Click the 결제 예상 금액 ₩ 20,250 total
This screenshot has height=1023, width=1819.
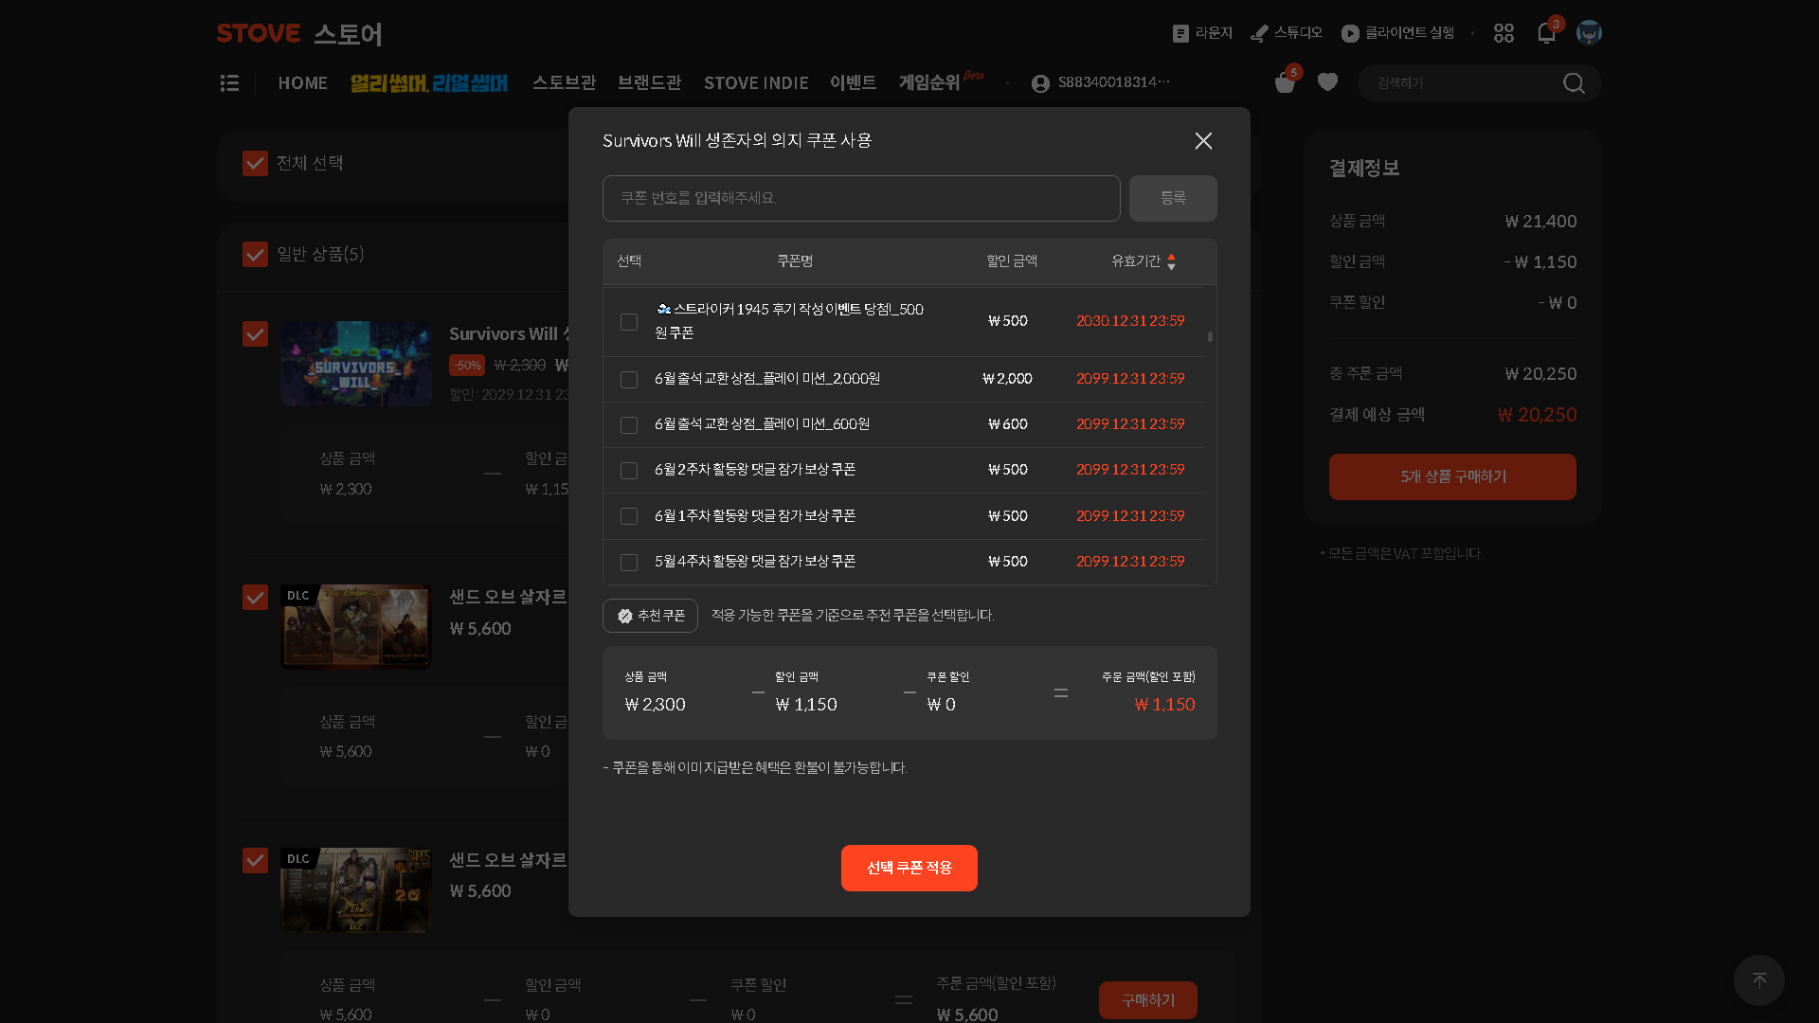pyautogui.click(x=1537, y=415)
